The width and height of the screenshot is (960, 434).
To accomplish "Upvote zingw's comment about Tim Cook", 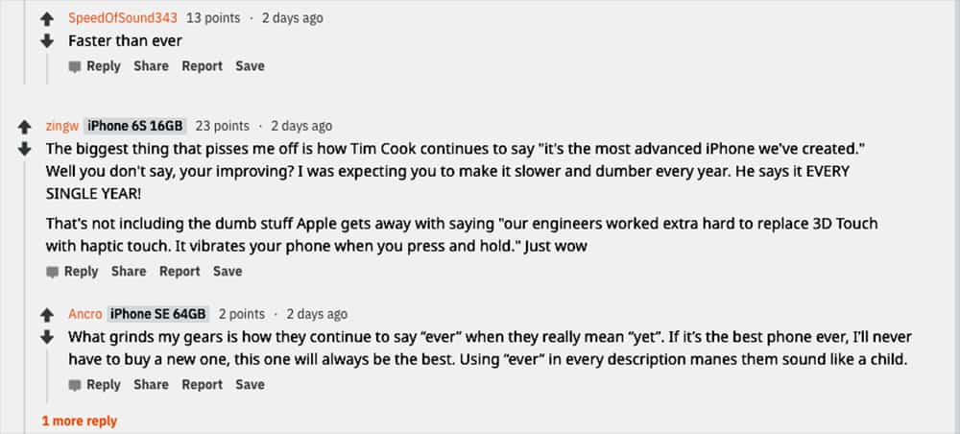I will click(24, 127).
